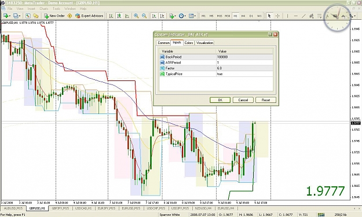Switch to Visualization tab in indicator dialog

[x=204, y=43]
